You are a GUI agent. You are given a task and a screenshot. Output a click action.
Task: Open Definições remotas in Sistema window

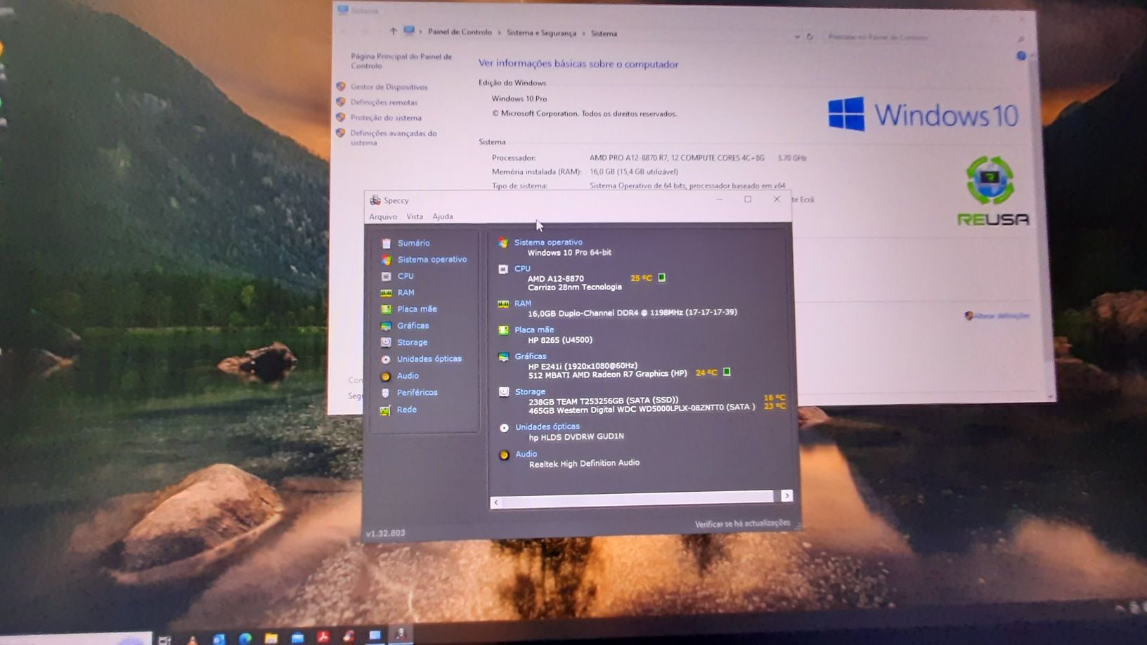(384, 103)
